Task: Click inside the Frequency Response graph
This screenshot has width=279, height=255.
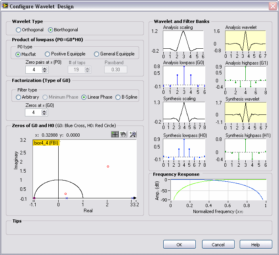Action: click(218, 190)
